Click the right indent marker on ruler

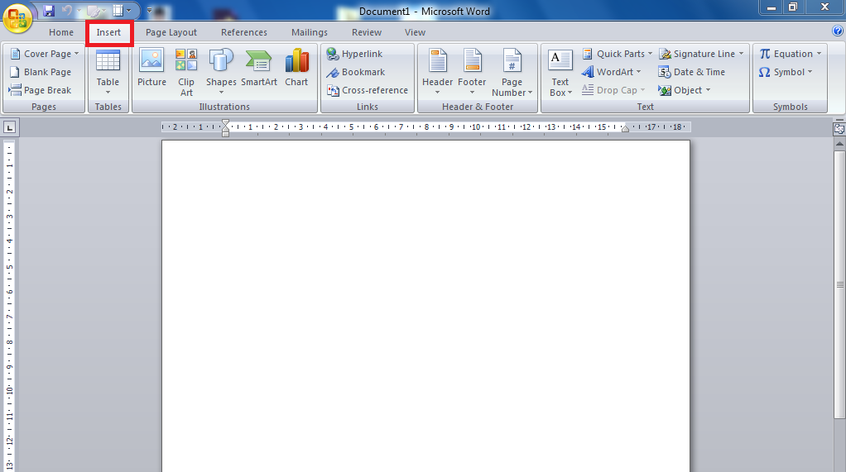625,129
